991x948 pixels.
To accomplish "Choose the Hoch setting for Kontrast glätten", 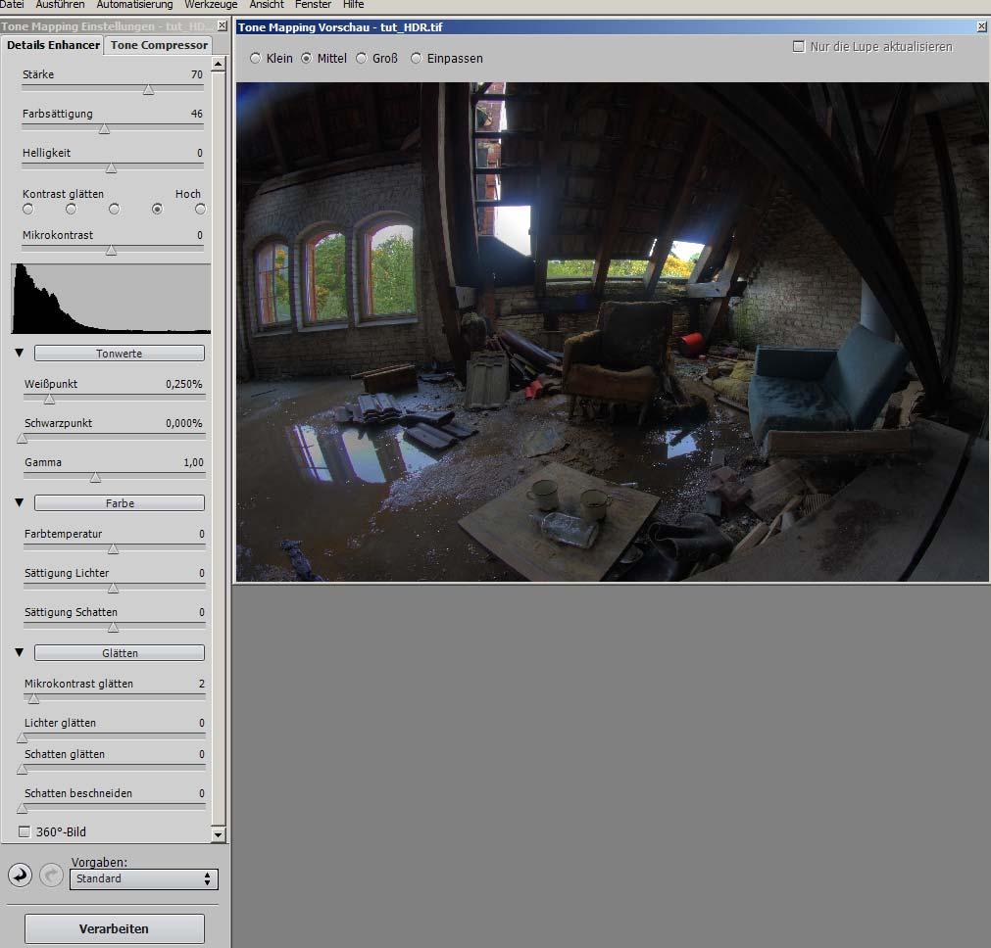I will (x=200, y=209).
